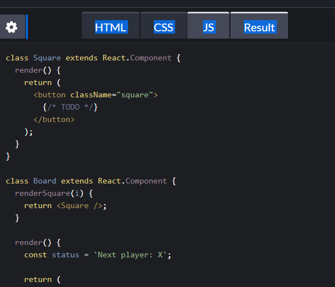Click the 'render() {' line in the Square class
This screenshot has height=287, width=335.
[38, 70]
